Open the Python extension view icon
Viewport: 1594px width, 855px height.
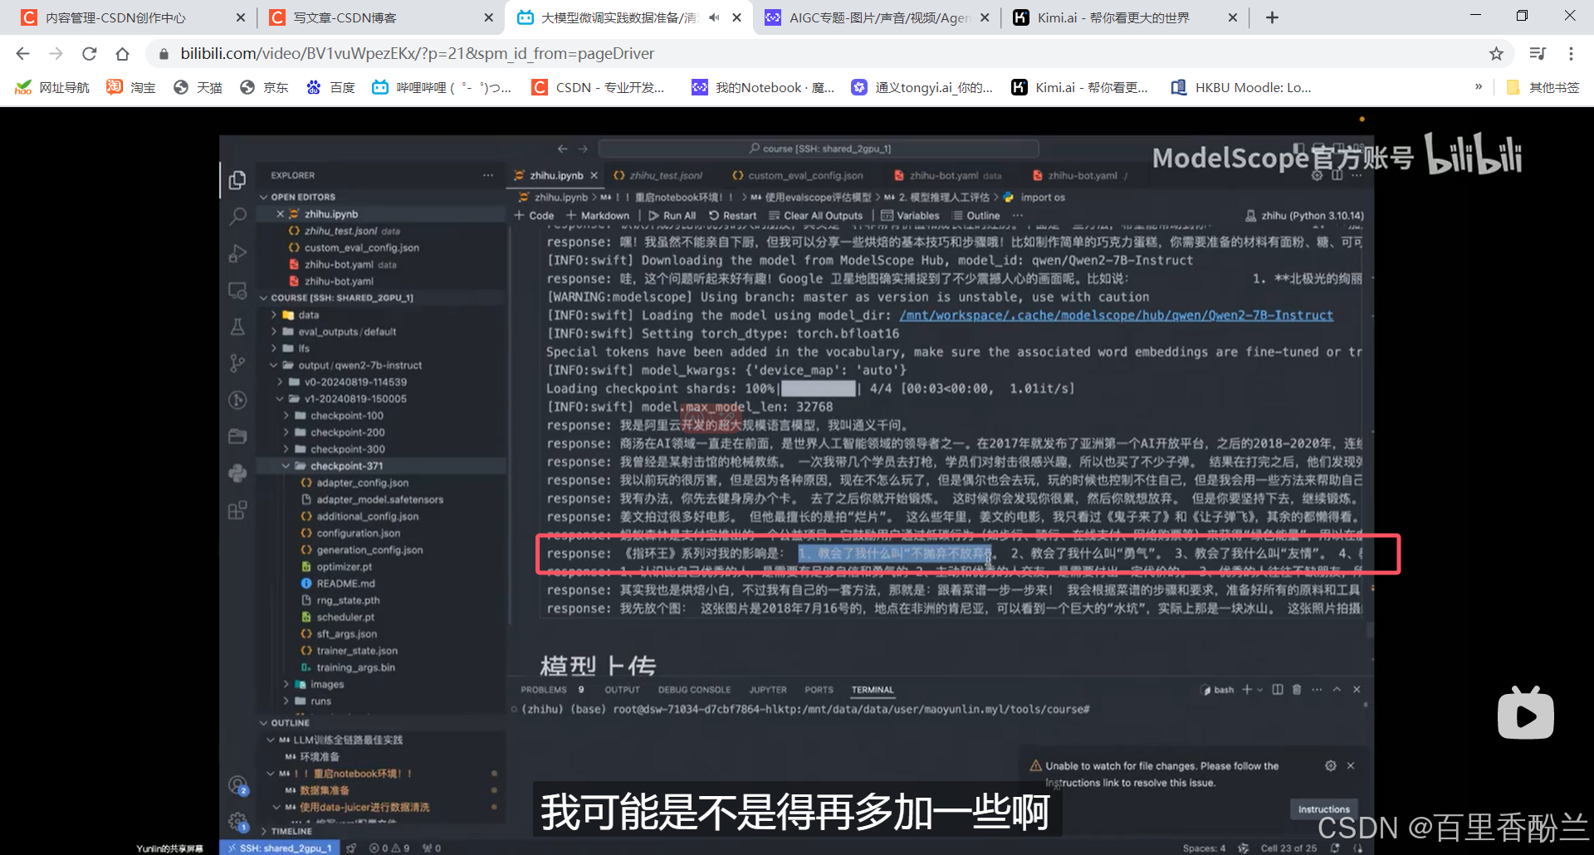point(237,472)
